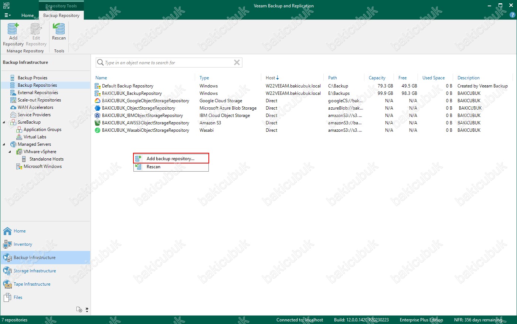Viewport: 517px width, 324px height.
Task: Click the Amazon S3 repository icon
Action: [x=98, y=123]
